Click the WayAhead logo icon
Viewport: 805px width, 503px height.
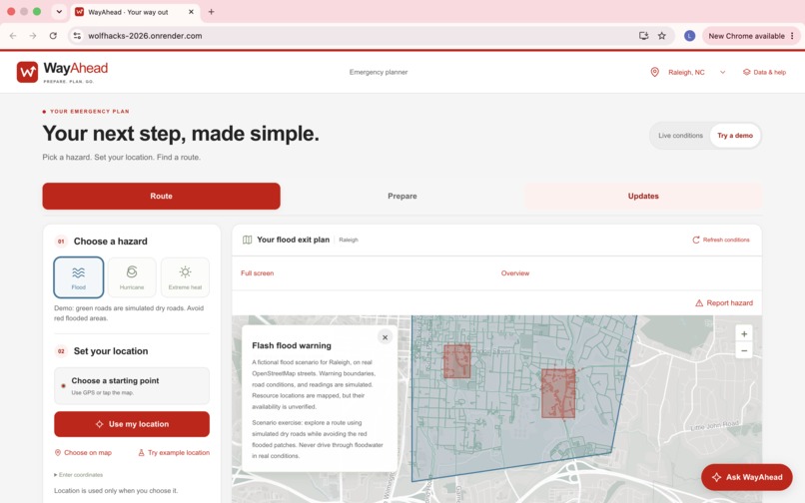[x=27, y=73]
